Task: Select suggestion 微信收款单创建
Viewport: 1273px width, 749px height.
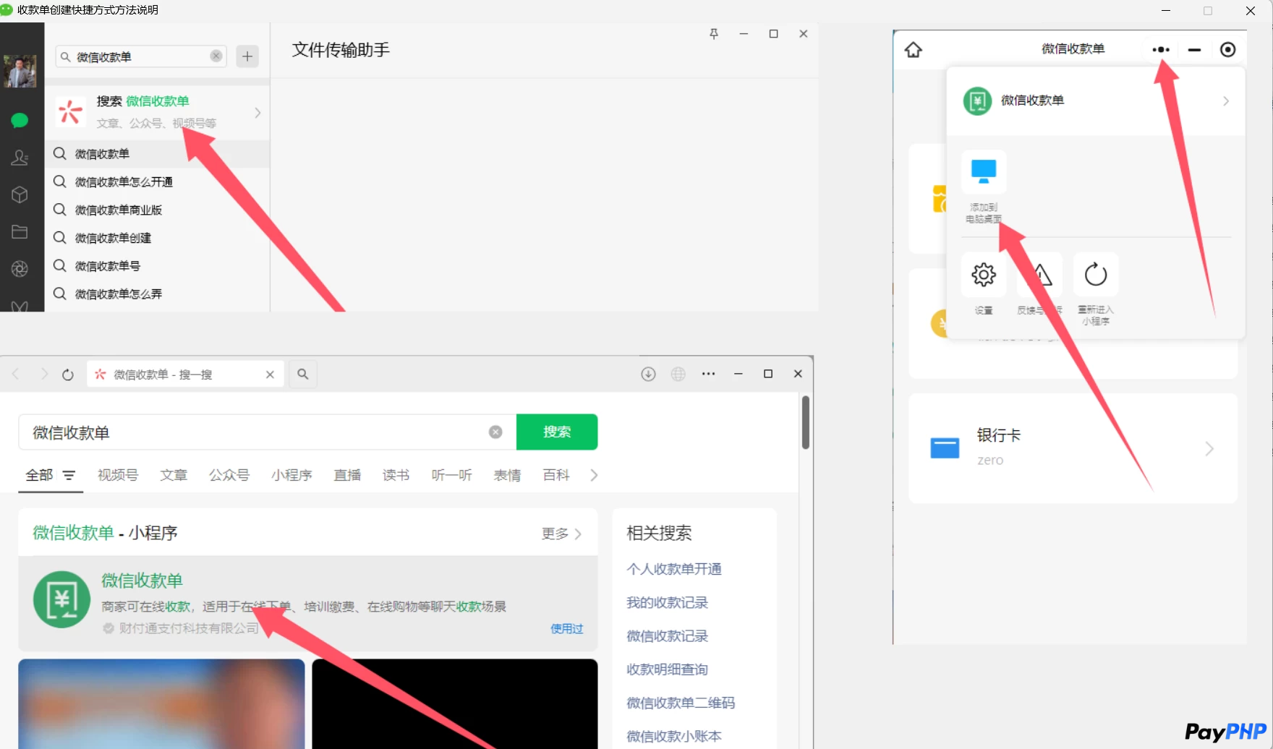Action: (x=157, y=238)
